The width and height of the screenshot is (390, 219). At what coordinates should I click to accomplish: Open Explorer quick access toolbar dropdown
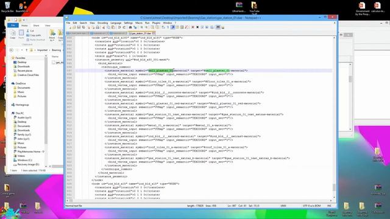coord(24,20)
